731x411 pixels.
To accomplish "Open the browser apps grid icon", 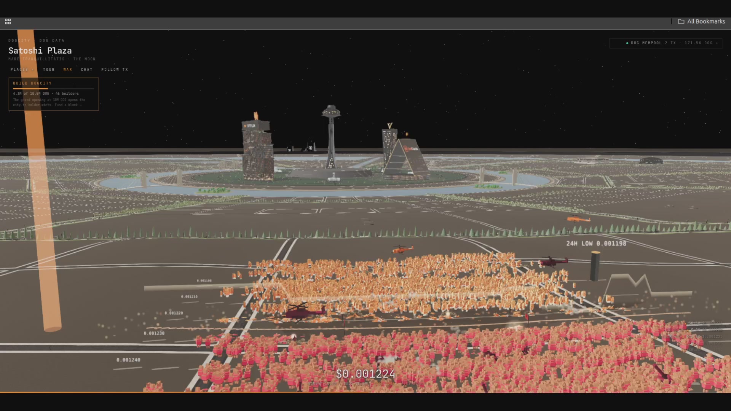I will [x=8, y=21].
